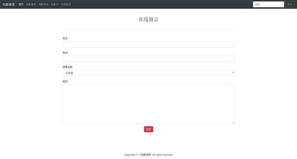Focus the 姓名 name input field
The image size is (297, 159).
[148, 44]
